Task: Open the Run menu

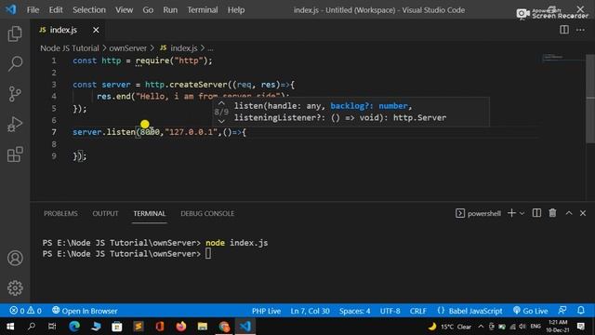Action: pos(170,10)
